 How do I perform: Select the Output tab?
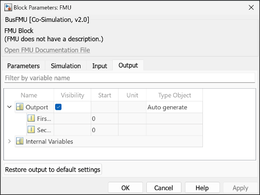tap(128, 65)
